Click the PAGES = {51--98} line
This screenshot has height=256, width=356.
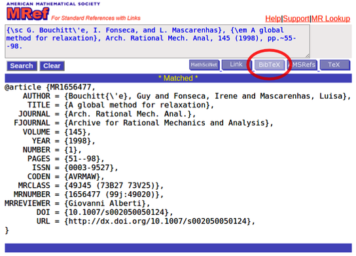(x=65, y=159)
